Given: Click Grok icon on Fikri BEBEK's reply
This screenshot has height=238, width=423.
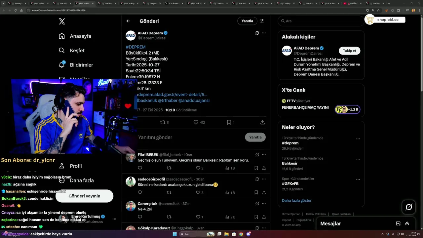Looking at the screenshot, I should [x=257, y=154].
